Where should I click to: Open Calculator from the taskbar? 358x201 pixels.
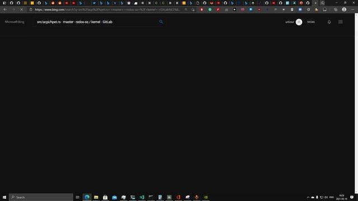160,197
